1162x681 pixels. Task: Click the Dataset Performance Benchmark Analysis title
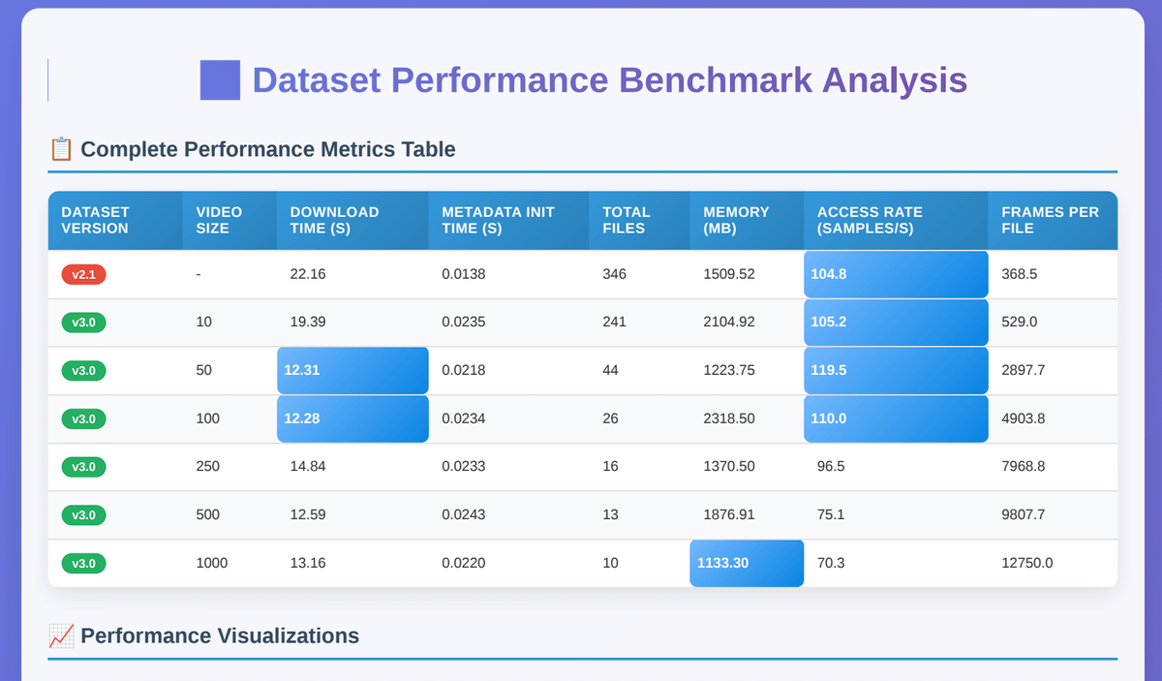(609, 80)
